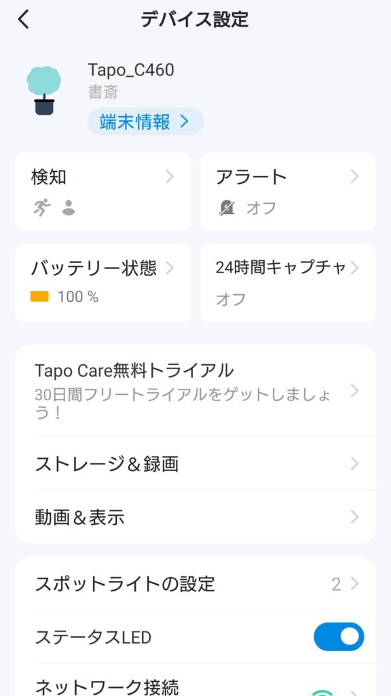The image size is (391, 696).
Task: Tap the plant device avatar icon
Action: (44, 90)
